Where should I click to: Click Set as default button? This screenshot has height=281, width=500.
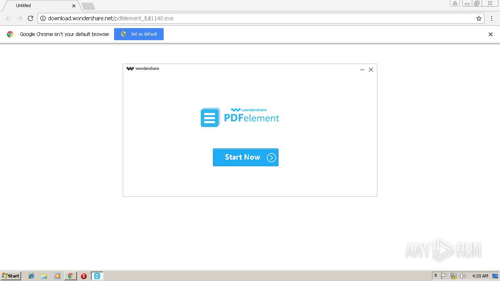point(139,34)
